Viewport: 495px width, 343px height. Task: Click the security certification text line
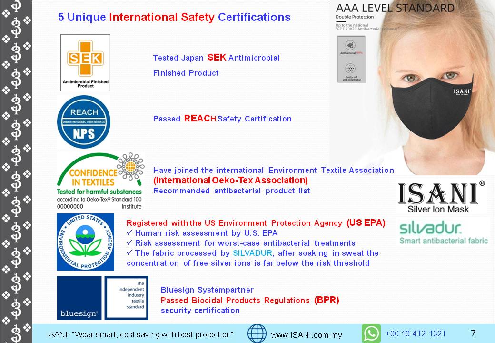pos(200,310)
